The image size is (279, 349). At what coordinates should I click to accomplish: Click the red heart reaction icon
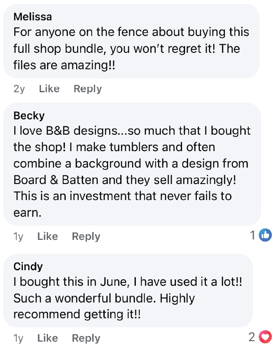[x=265, y=336]
